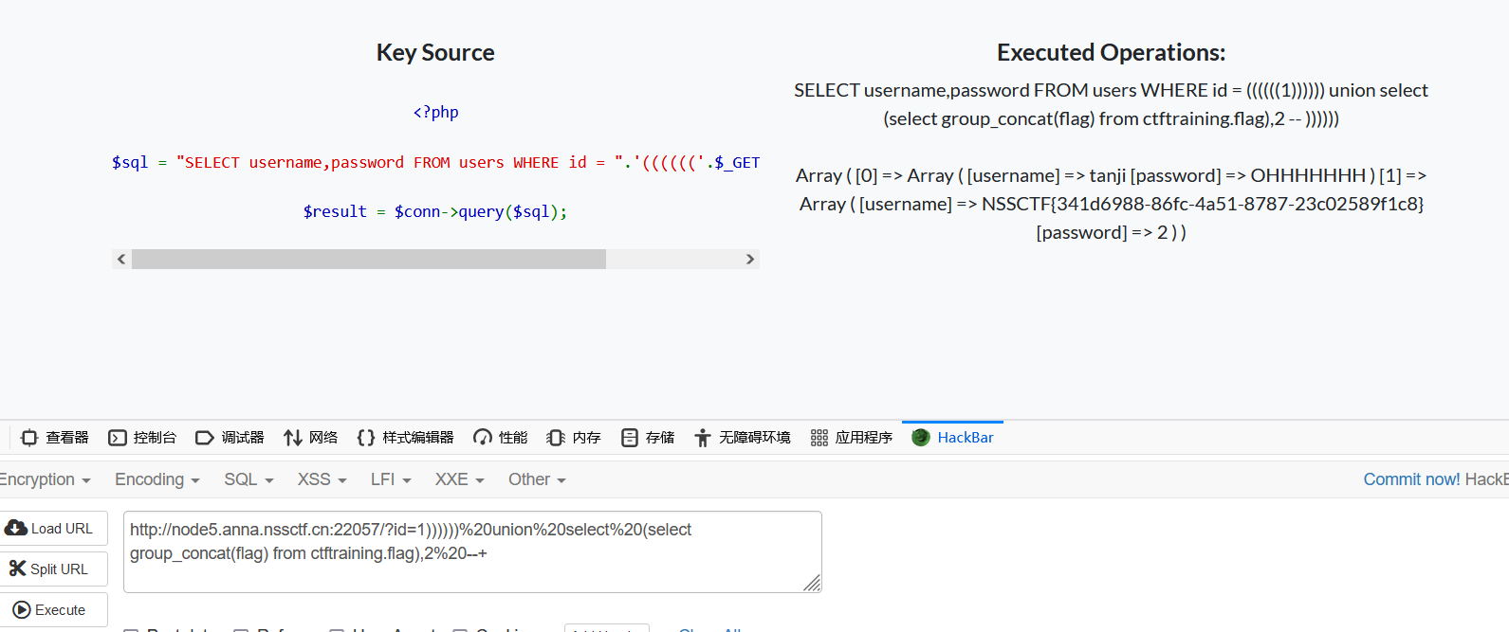Expand the Encryption dropdown menu

(44, 479)
